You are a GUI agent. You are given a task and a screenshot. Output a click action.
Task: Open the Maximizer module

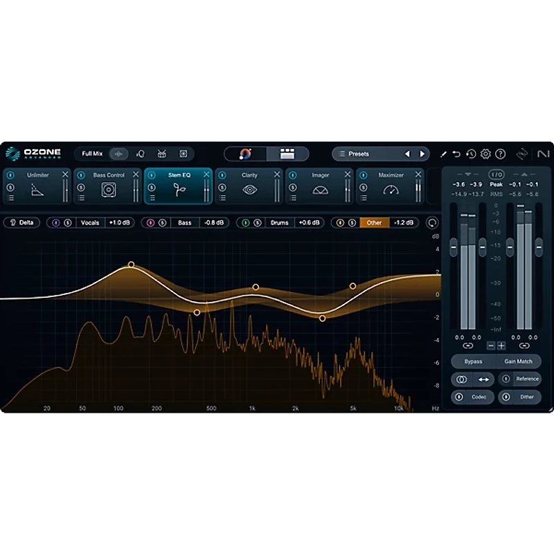(x=391, y=175)
